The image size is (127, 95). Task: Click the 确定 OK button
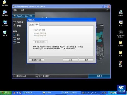point(70,60)
